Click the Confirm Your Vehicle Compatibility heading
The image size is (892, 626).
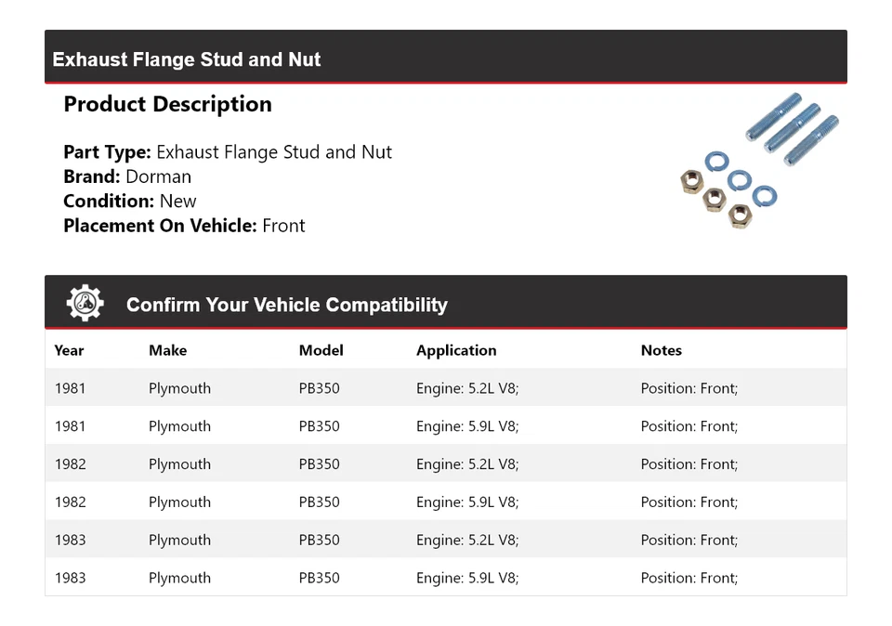[x=287, y=305]
